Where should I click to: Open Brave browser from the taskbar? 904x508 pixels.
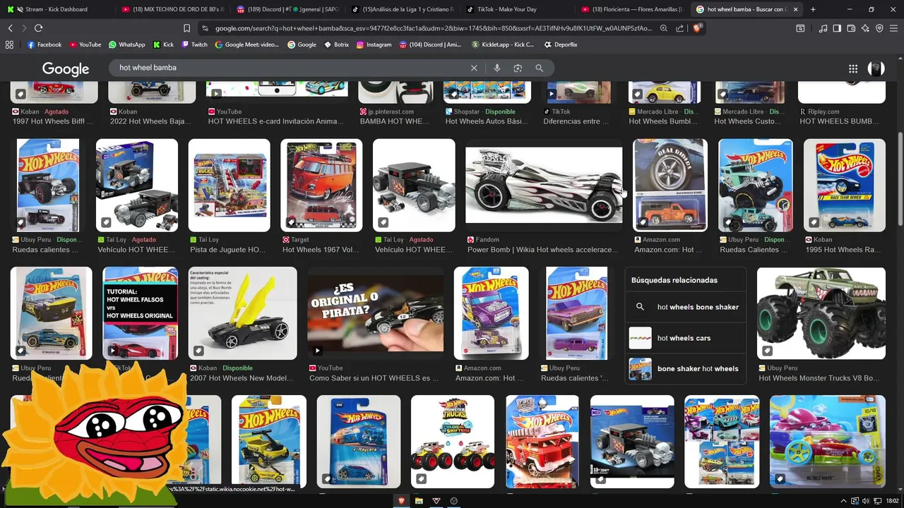(402, 501)
